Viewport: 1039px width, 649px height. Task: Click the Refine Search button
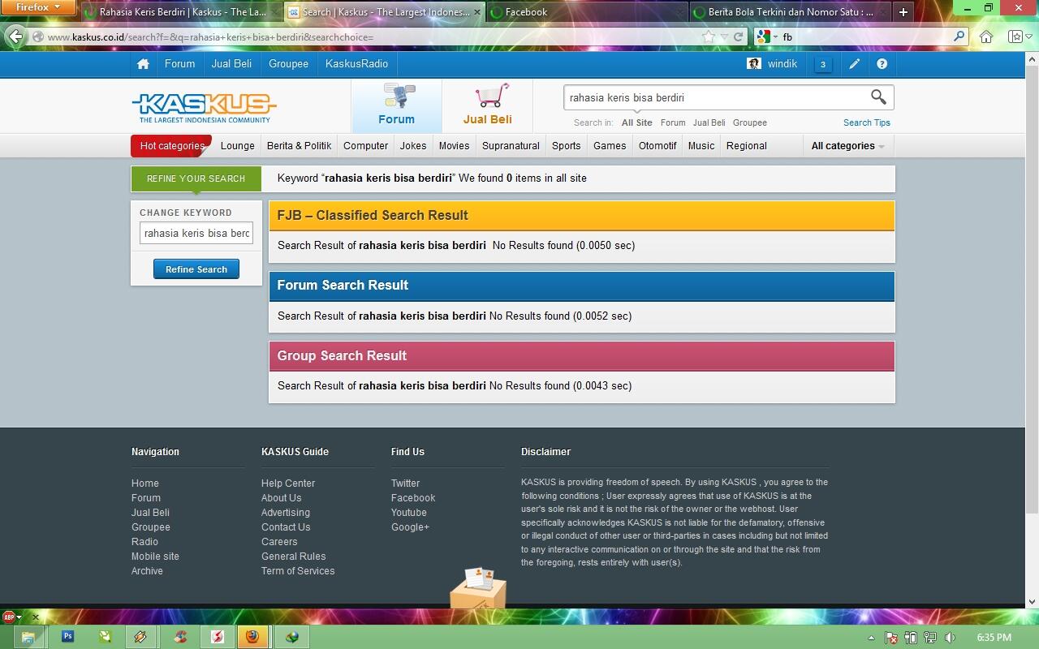(196, 269)
